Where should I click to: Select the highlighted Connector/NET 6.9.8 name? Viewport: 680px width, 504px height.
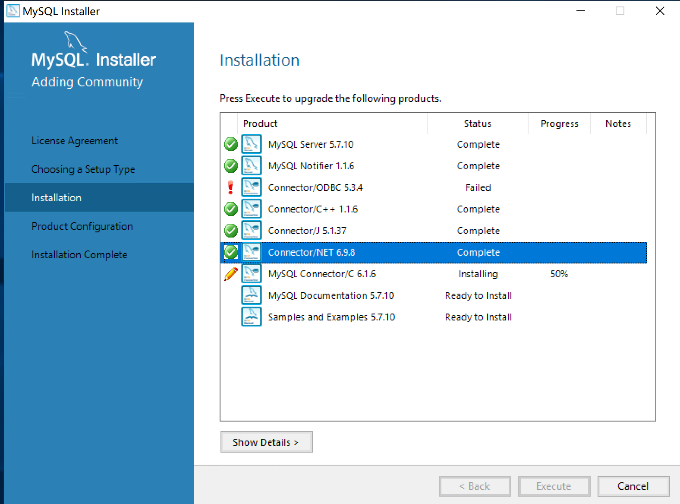pyautogui.click(x=312, y=252)
